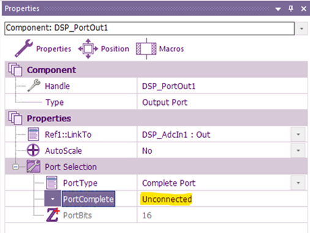Open the Ref1::LinkTo value dropdown

coord(298,134)
